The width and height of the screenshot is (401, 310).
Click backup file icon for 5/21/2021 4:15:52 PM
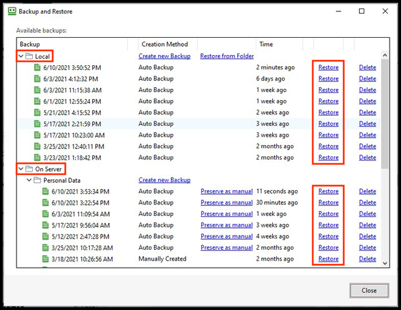[x=37, y=112]
